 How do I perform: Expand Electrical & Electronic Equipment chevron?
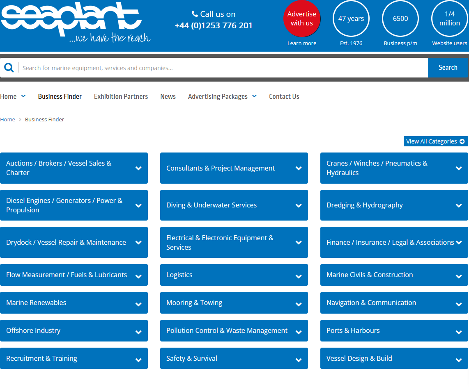click(x=299, y=242)
